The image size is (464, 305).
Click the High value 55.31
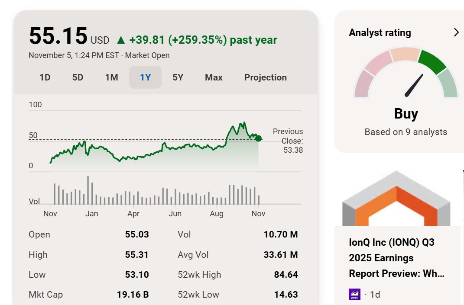(137, 255)
